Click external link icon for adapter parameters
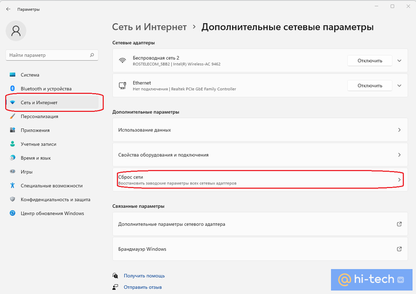This screenshot has height=294, width=416. (399, 224)
